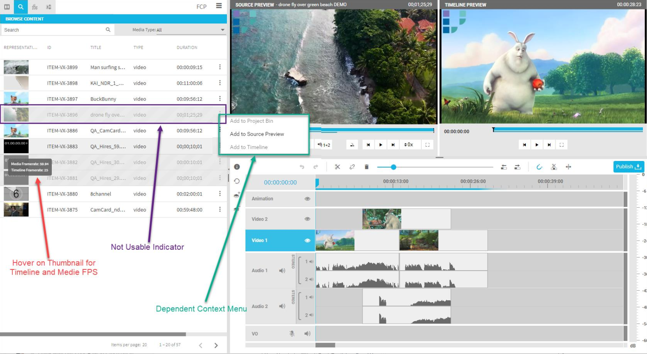The height and width of the screenshot is (354, 647).
Task: Toggle Video 2 track visibility
Action: click(307, 219)
